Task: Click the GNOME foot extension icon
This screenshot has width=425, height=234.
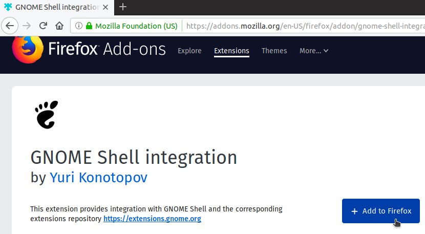Action: click(x=47, y=115)
